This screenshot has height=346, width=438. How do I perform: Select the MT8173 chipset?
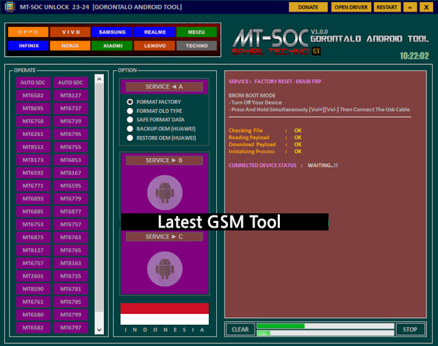pyautogui.click(x=33, y=160)
